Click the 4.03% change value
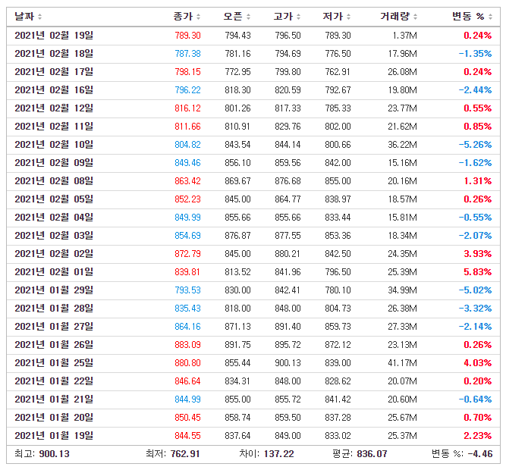Image resolution: width=506 pixels, height=470 pixels. [478, 363]
